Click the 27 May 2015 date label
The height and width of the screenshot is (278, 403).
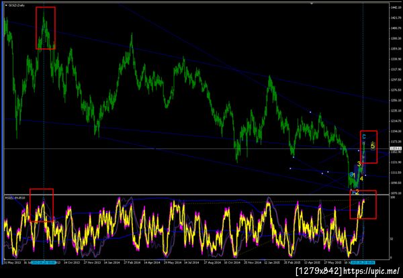332,263
